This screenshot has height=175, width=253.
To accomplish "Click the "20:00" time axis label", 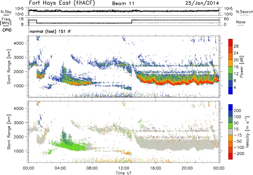I will coord(187,168).
